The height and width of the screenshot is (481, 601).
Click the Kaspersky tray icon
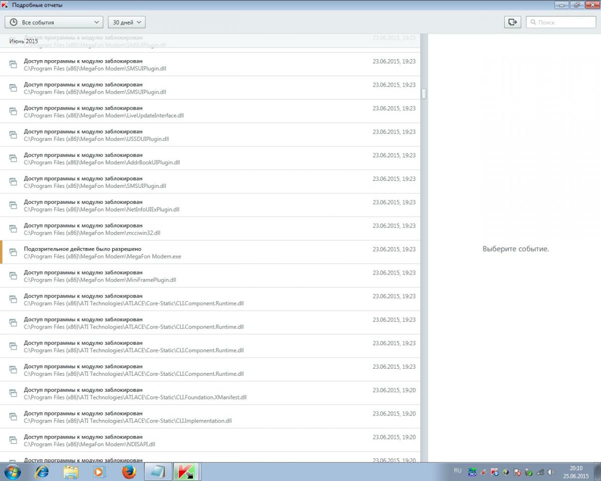click(x=495, y=471)
